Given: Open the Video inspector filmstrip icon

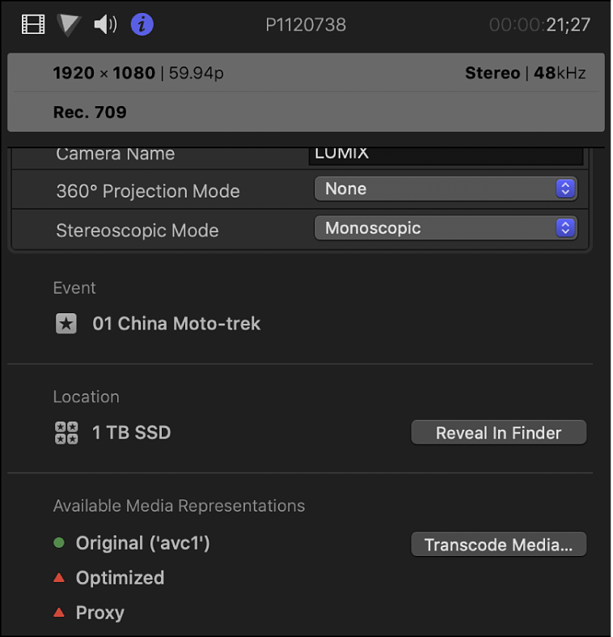Looking at the screenshot, I should click(33, 25).
